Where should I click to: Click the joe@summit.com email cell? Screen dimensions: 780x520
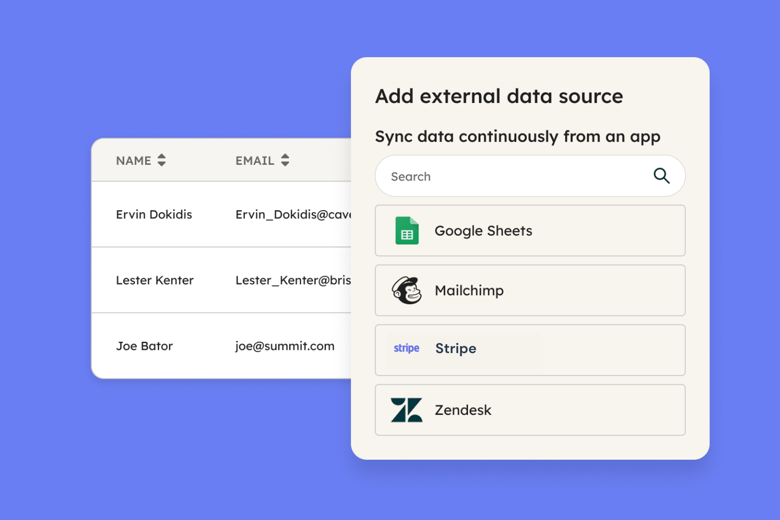point(284,346)
